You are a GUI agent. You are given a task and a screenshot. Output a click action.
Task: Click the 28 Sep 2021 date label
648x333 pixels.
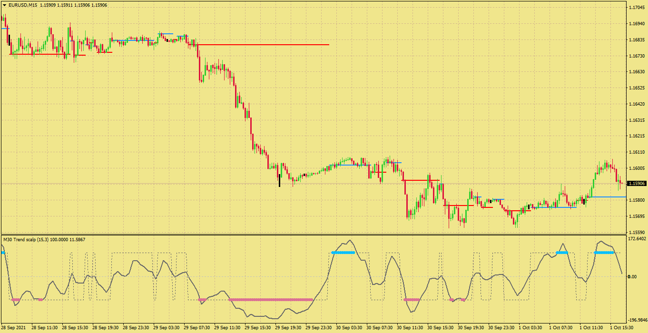coord(14,328)
